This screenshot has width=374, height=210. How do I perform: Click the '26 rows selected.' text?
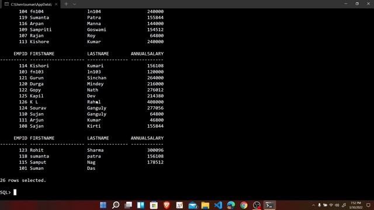(23, 180)
